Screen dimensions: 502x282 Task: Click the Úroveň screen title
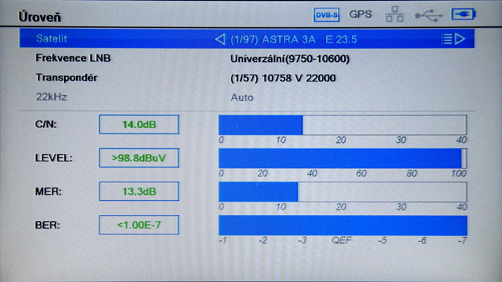[40, 17]
